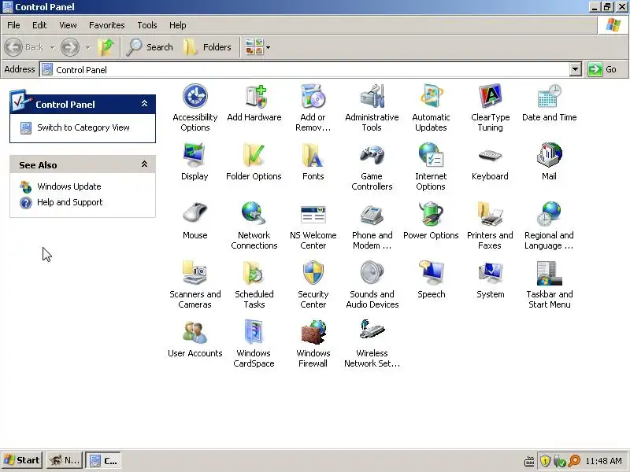Open Scheduled Tasks icon
Viewport: 630px width, 472px height.
(254, 273)
